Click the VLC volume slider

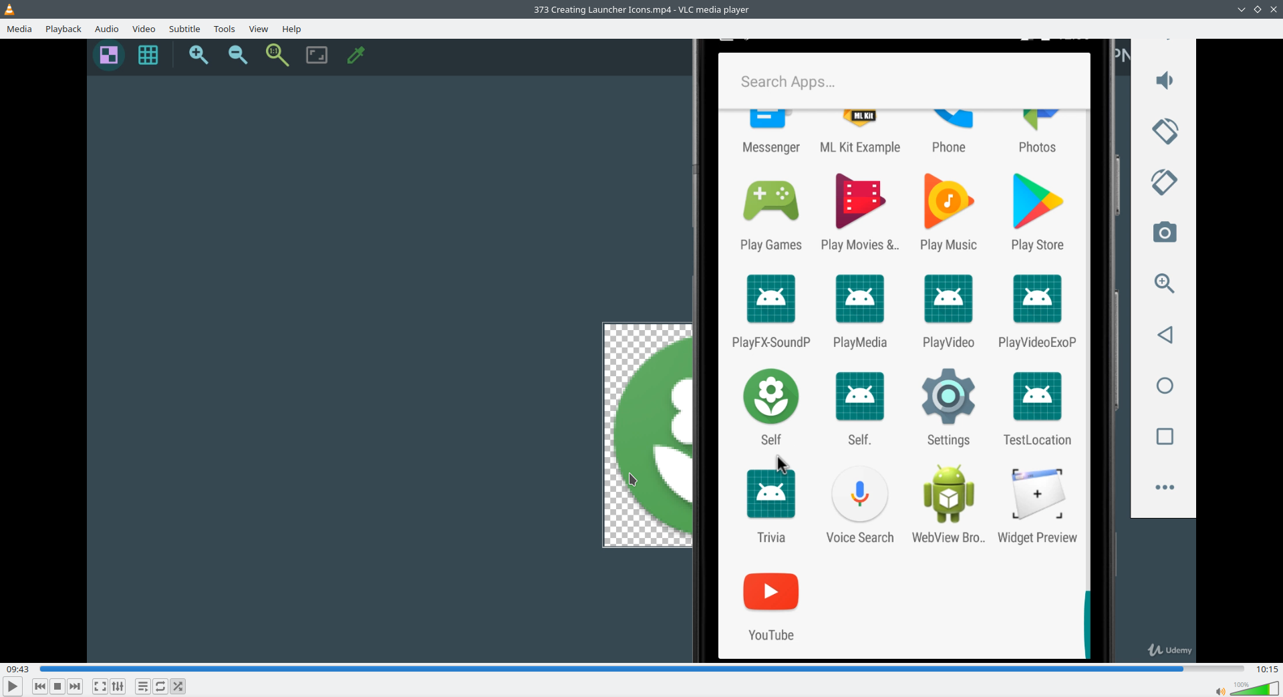point(1254,688)
